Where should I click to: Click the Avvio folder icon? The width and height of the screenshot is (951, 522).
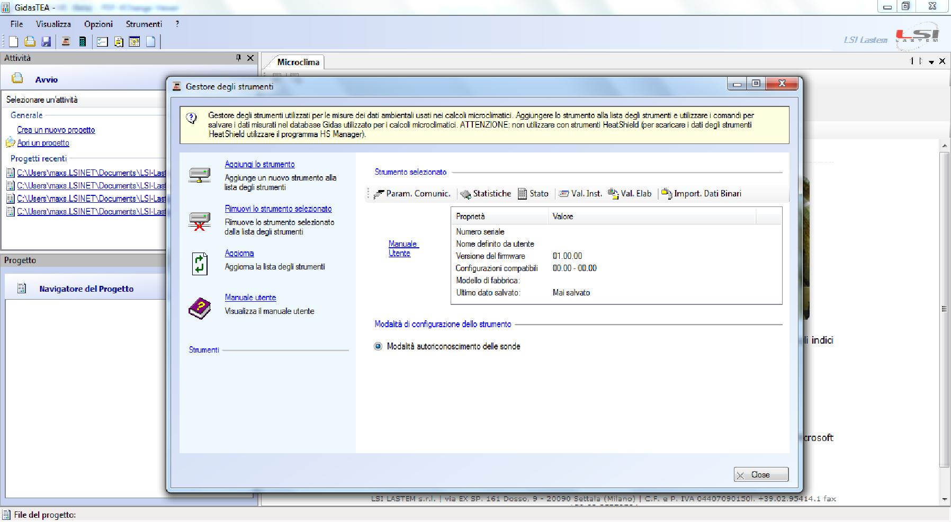coord(17,79)
